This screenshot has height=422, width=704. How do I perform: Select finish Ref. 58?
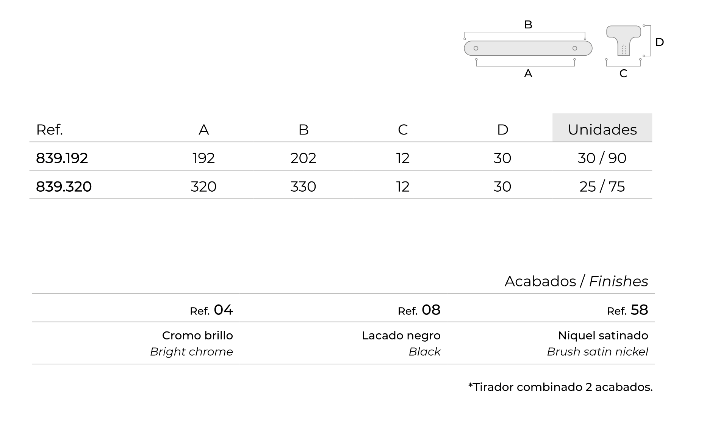coord(627,310)
